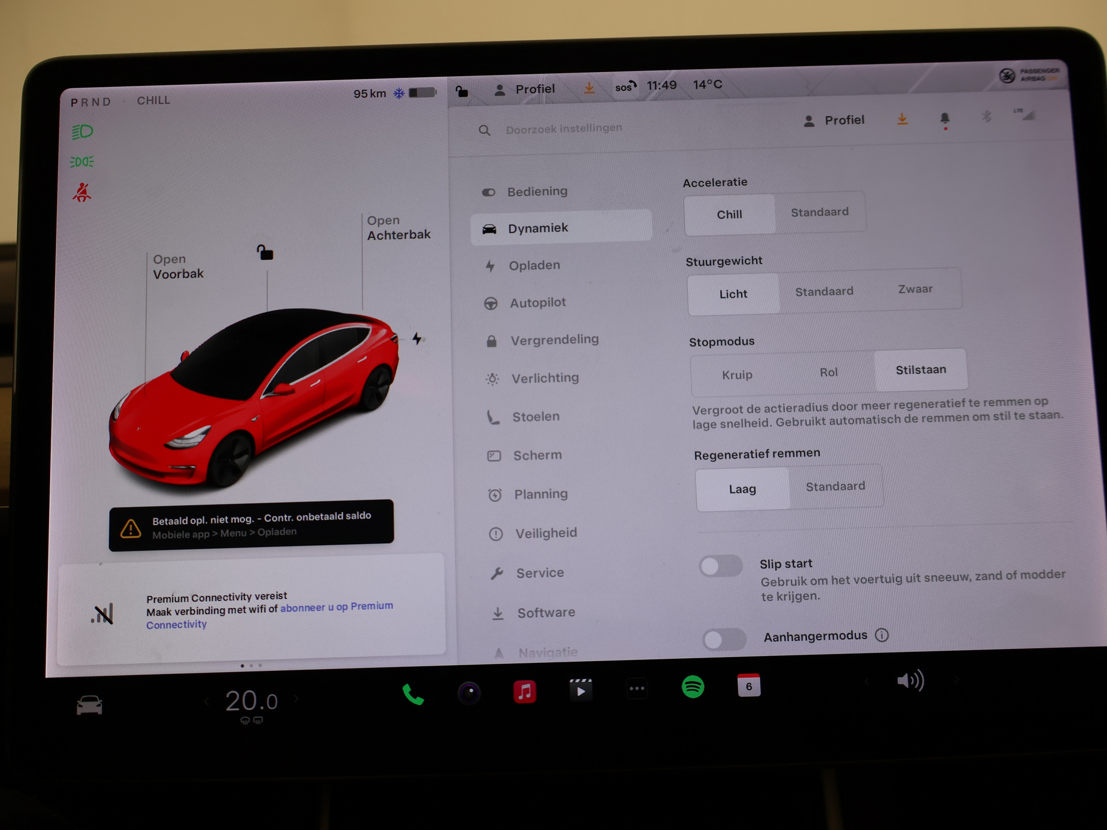The width and height of the screenshot is (1107, 830).
Task: Tap the no-signal connectivity icon
Action: 102,614
